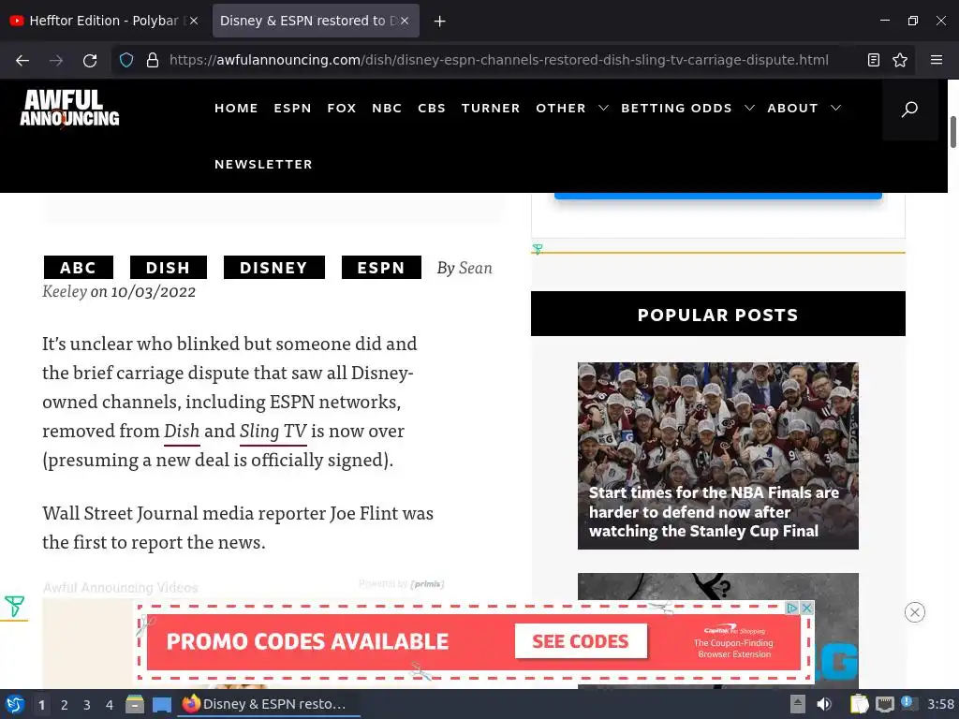Screen dimensions: 959x719
Task: Switch to workspace 1
Action: tap(41, 705)
